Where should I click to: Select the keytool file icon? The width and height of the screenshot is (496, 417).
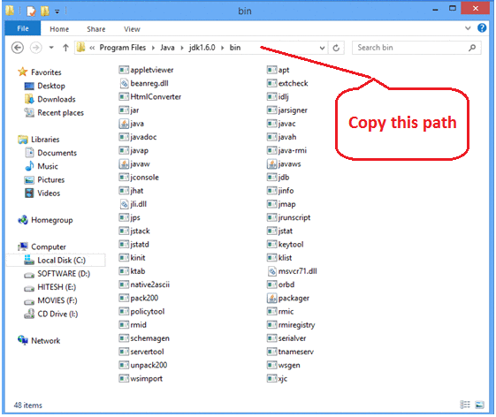[271, 245]
